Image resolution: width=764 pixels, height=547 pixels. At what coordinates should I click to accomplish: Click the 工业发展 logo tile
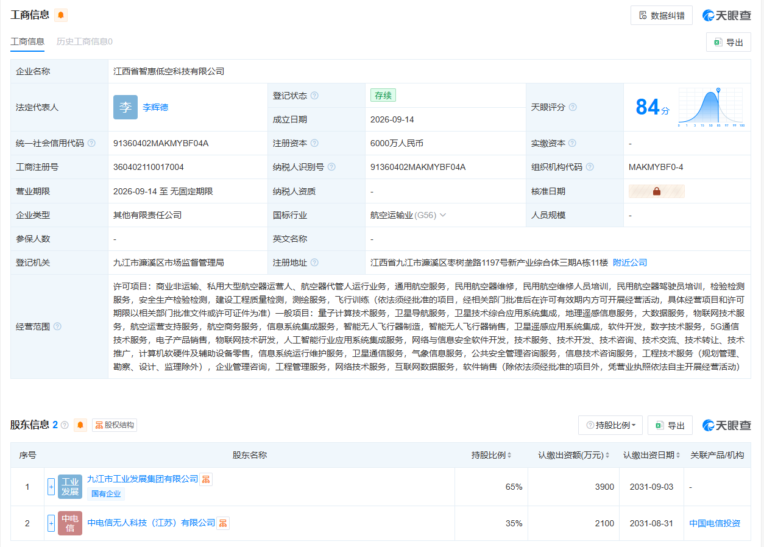(70, 487)
